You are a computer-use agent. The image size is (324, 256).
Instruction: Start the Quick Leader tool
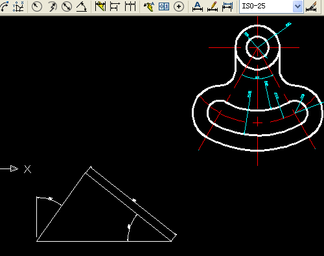click(x=149, y=6)
